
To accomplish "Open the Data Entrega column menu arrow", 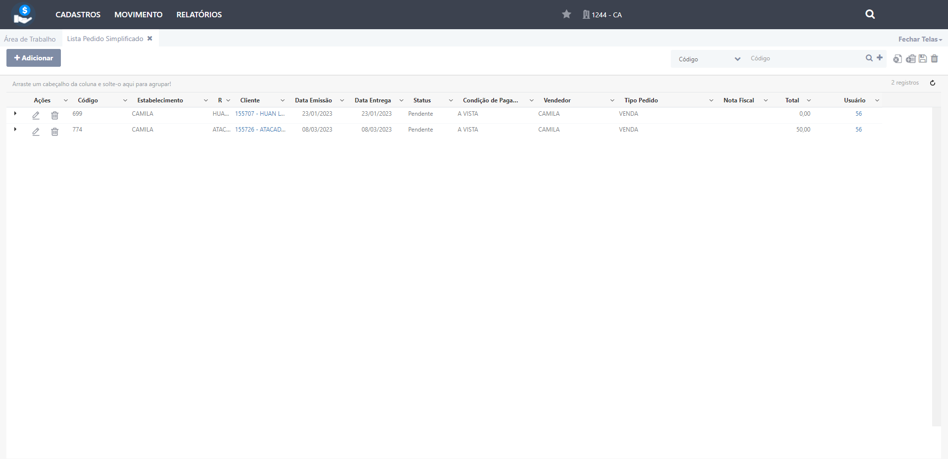I will [401, 100].
